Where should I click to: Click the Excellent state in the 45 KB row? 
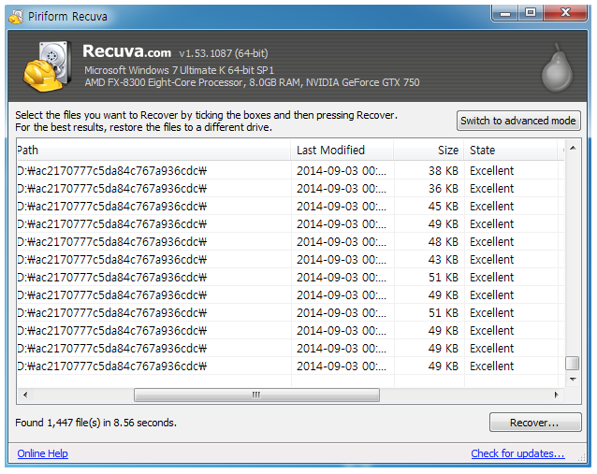point(491,207)
